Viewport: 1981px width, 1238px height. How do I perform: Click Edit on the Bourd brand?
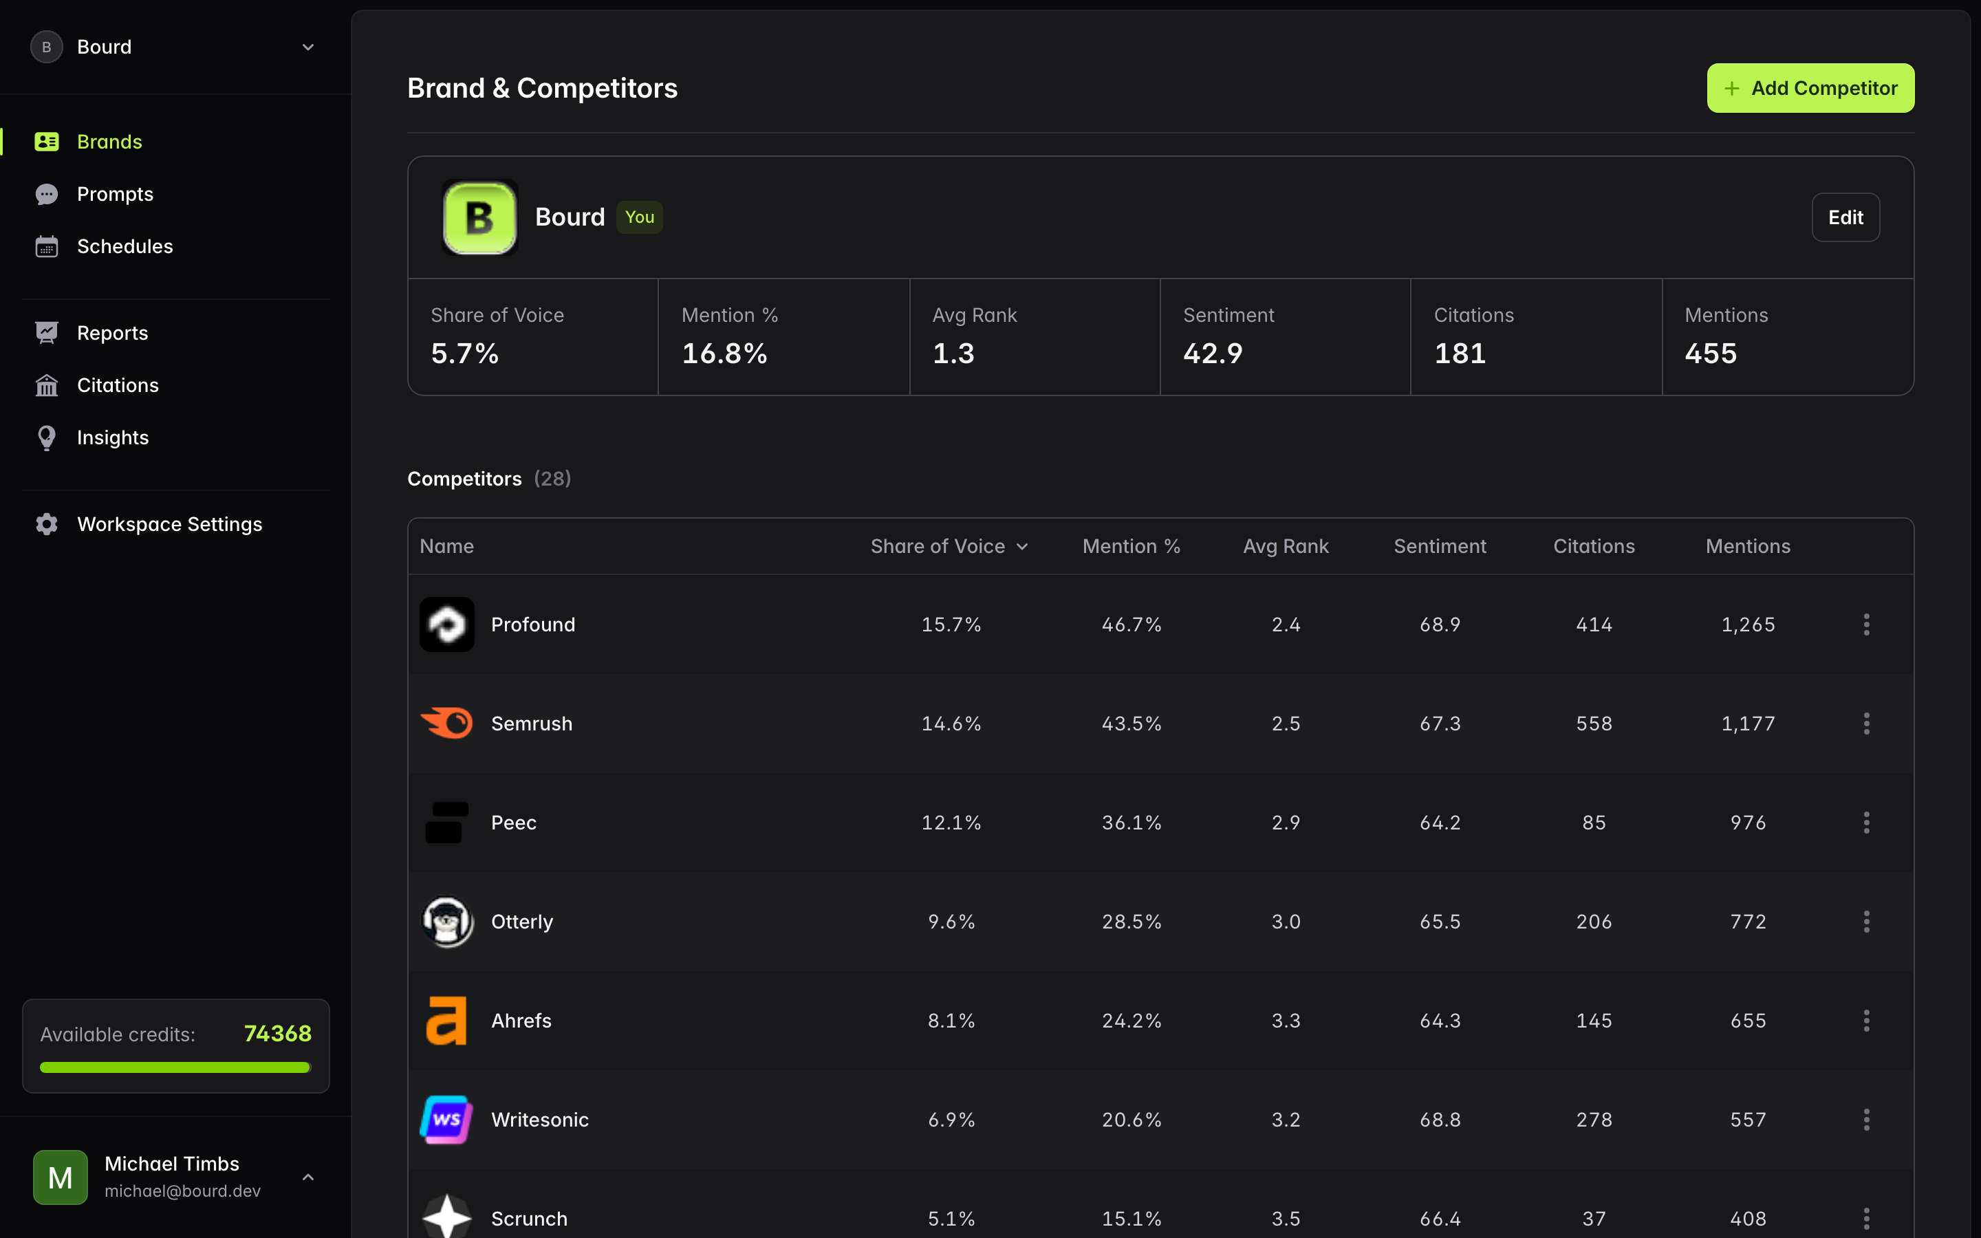point(1845,218)
